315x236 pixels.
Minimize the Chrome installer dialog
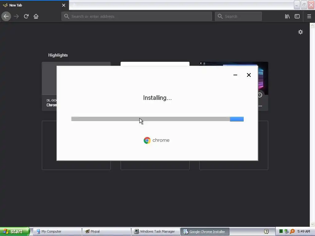pyautogui.click(x=235, y=75)
